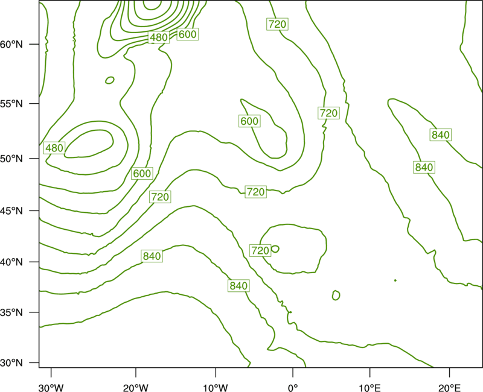Click the 40°N latitude axis label

coord(11,262)
